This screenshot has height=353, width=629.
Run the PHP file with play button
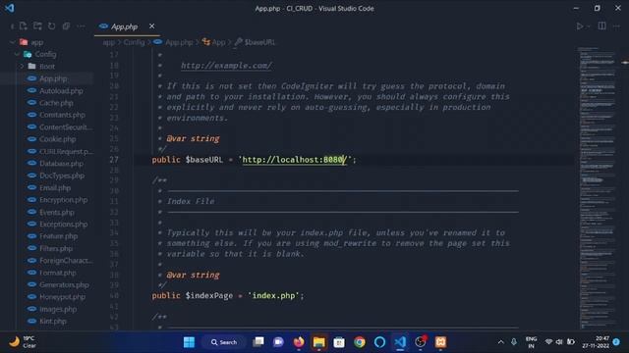click(580, 26)
